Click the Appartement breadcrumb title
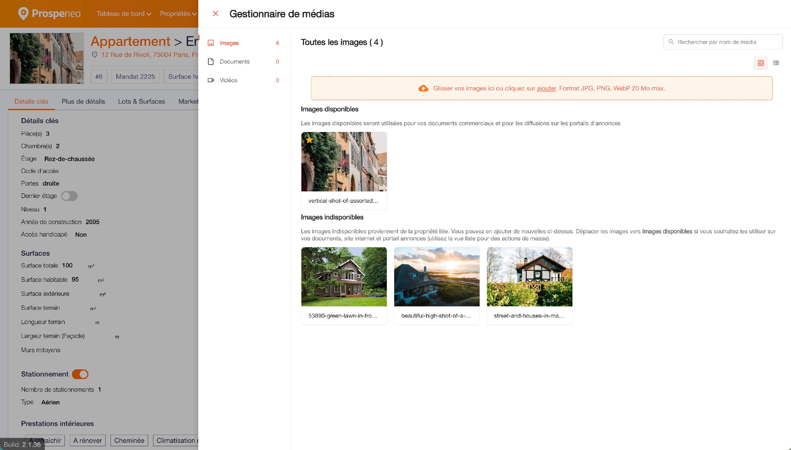This screenshot has height=450, width=791. point(131,41)
